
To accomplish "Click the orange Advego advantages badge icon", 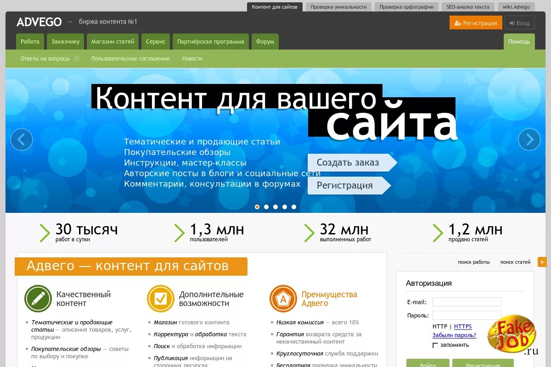I will point(283,299).
